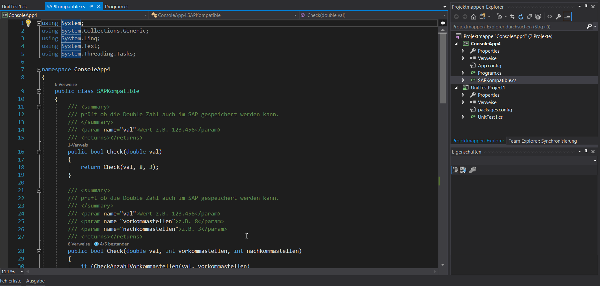Switch to the Program.cs editor tab
Viewport: 600px width, 286px height.
(x=117, y=6)
